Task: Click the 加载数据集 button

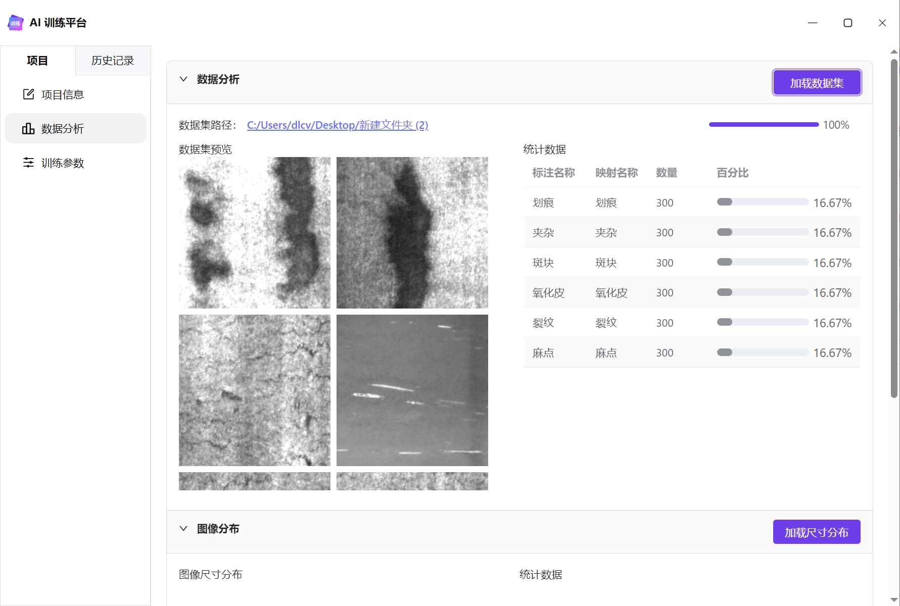Action: [817, 83]
